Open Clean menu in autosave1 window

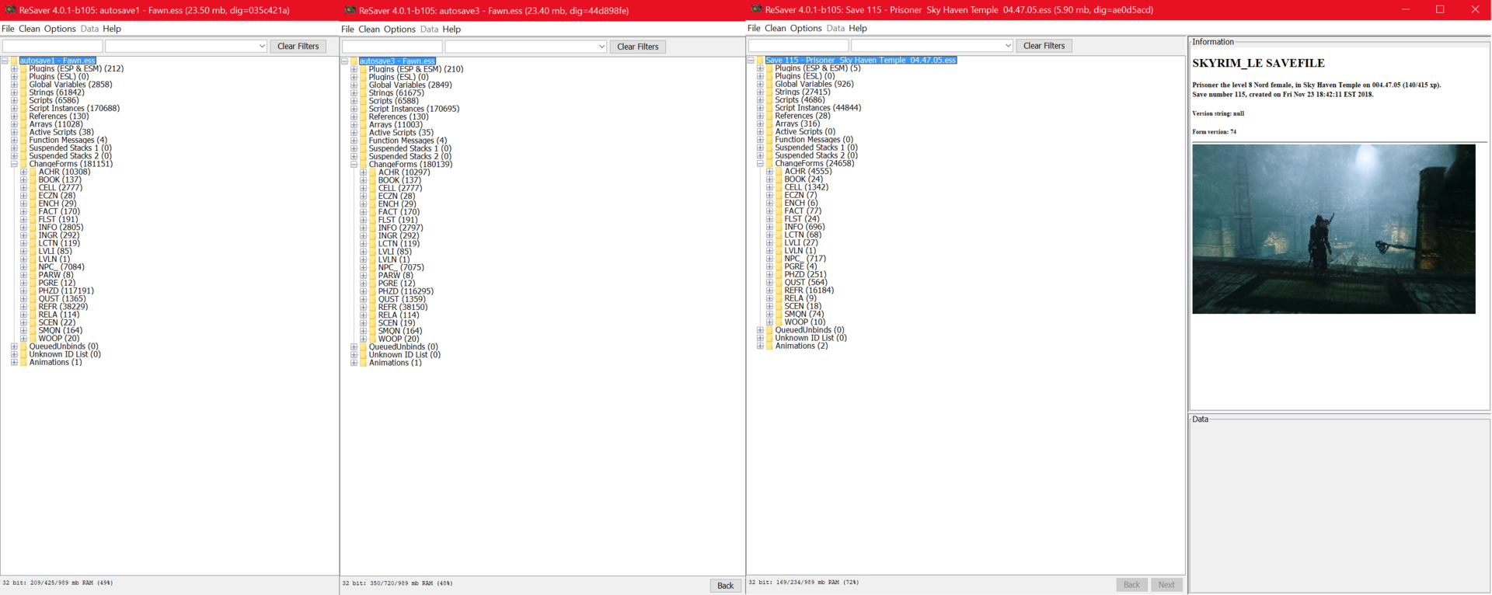tap(30, 29)
